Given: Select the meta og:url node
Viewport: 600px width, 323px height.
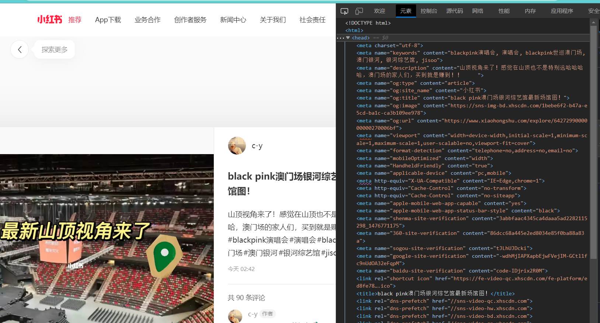Looking at the screenshot, I should [472, 124].
